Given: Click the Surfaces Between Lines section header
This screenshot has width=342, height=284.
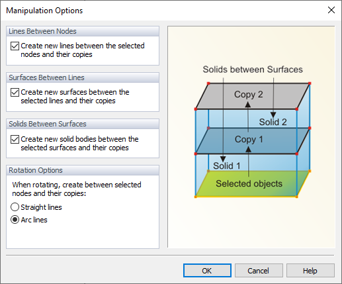Looking at the screenshot, I should (83, 77).
